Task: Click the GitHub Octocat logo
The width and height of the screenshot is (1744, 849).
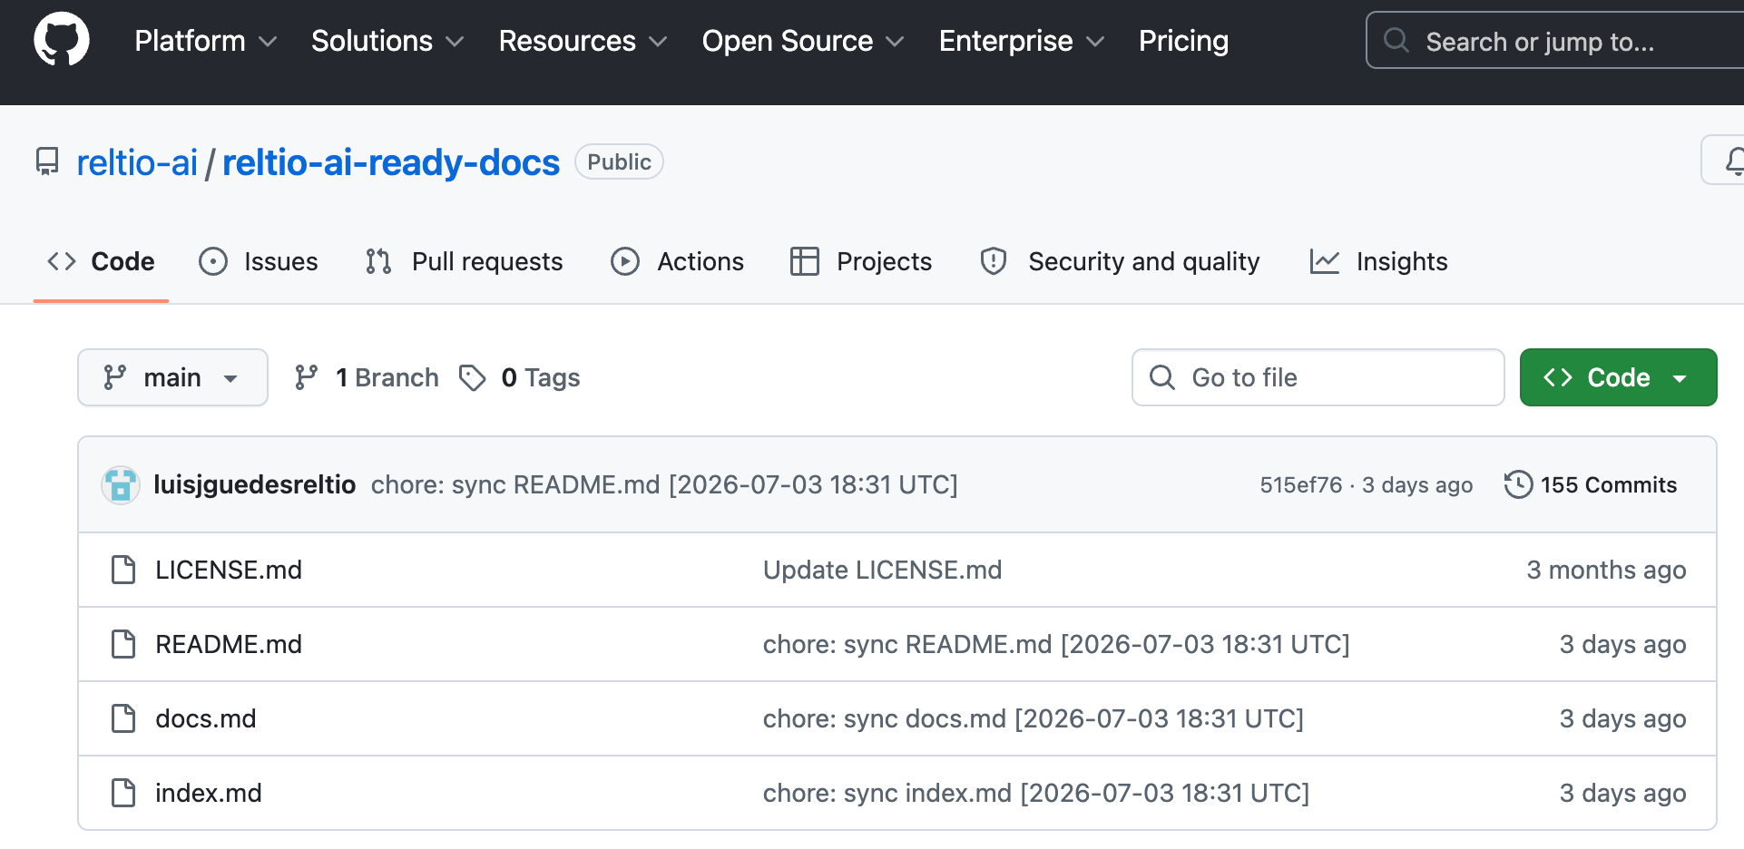Action: pyautogui.click(x=62, y=40)
